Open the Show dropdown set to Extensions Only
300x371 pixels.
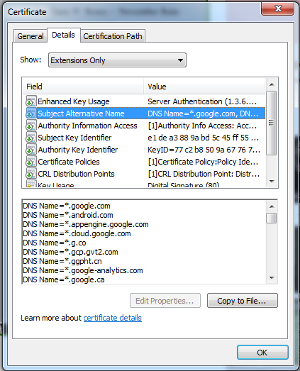coord(117,60)
